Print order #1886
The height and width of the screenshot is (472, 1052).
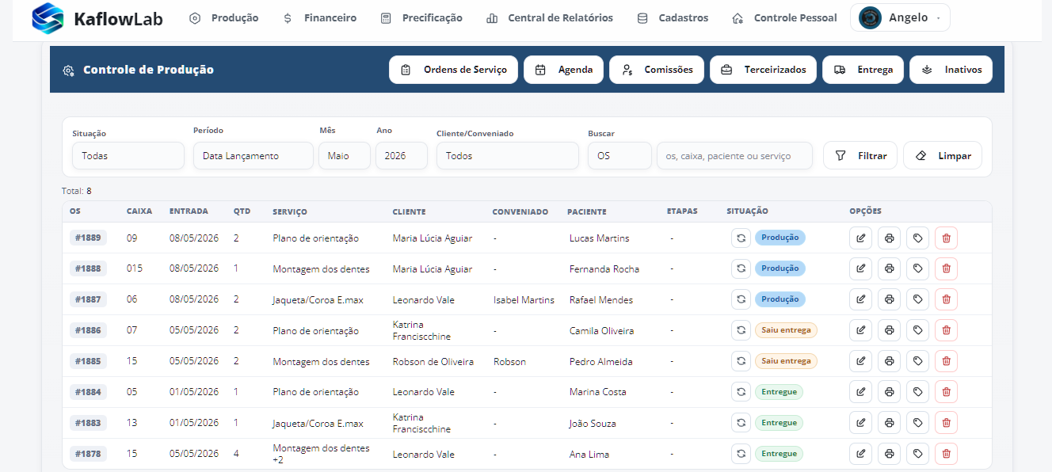click(889, 330)
